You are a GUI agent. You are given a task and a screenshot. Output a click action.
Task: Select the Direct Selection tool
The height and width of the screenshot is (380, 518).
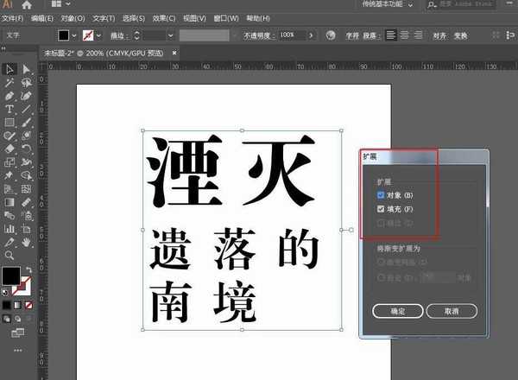click(27, 69)
